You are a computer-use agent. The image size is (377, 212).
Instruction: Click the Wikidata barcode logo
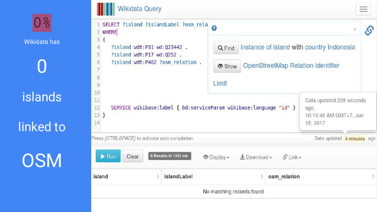pos(106,9)
